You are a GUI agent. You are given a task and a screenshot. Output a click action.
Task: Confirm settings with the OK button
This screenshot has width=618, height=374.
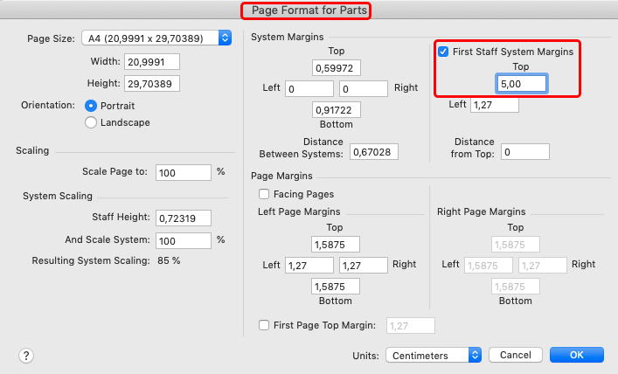click(x=576, y=355)
